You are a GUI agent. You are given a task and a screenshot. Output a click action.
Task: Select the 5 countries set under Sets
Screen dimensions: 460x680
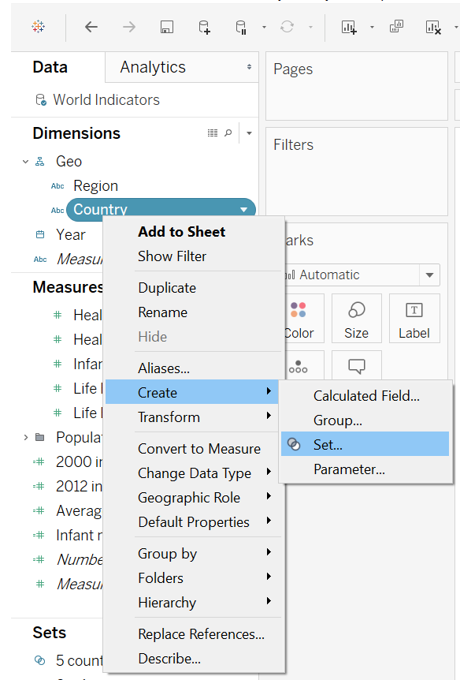tap(76, 660)
